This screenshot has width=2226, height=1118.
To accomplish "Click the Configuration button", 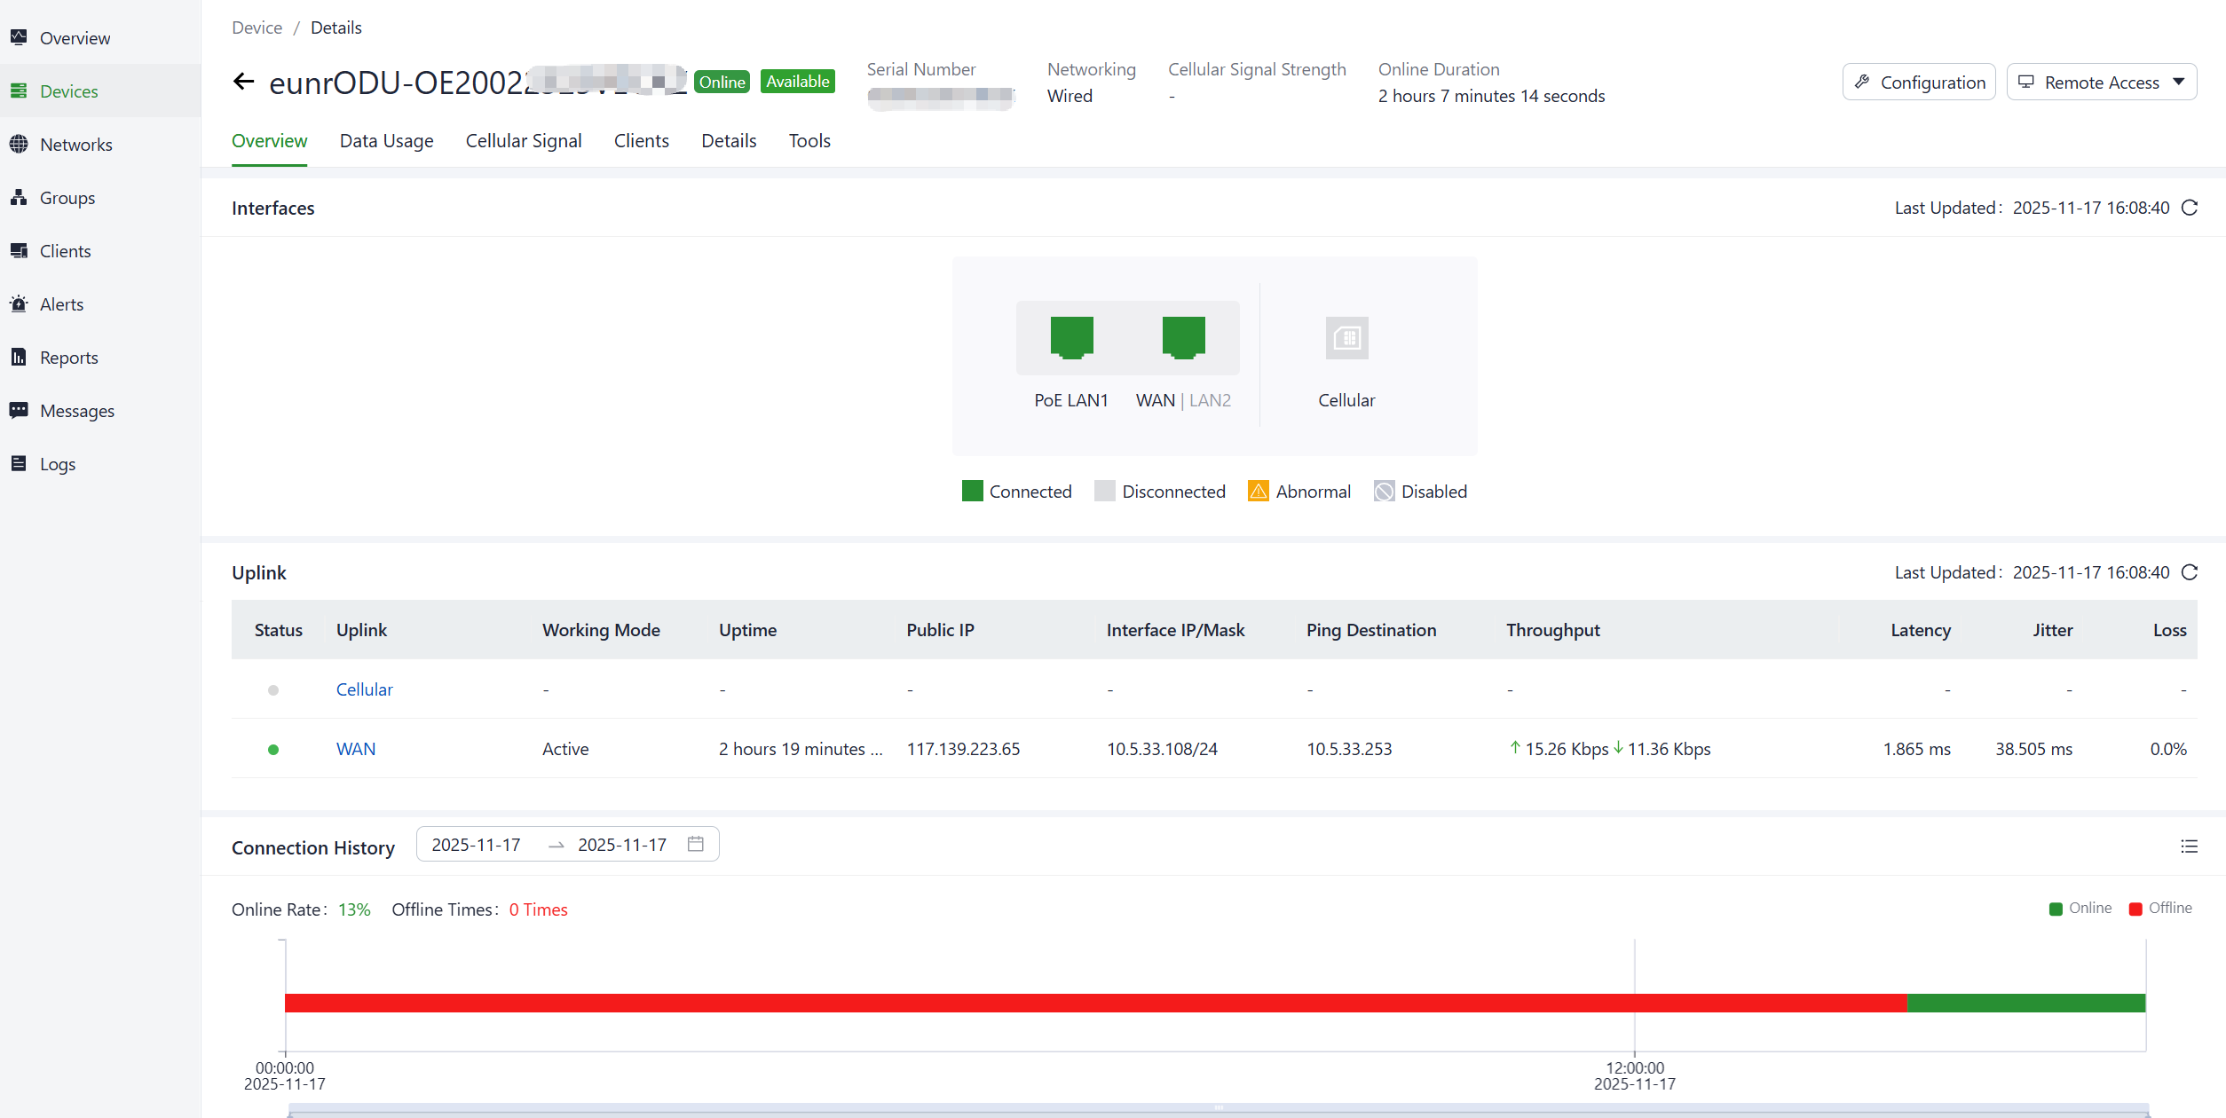I will tap(1919, 83).
